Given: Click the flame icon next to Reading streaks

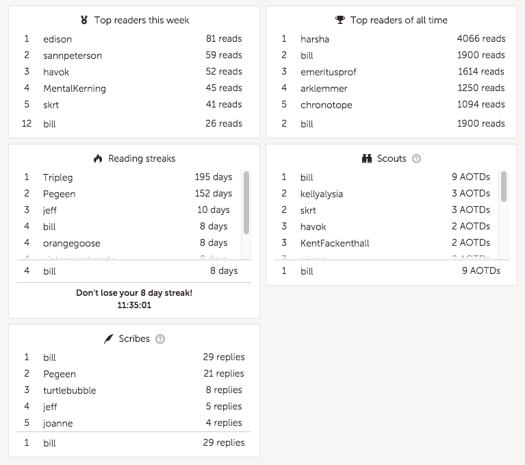Looking at the screenshot, I should 98,158.
